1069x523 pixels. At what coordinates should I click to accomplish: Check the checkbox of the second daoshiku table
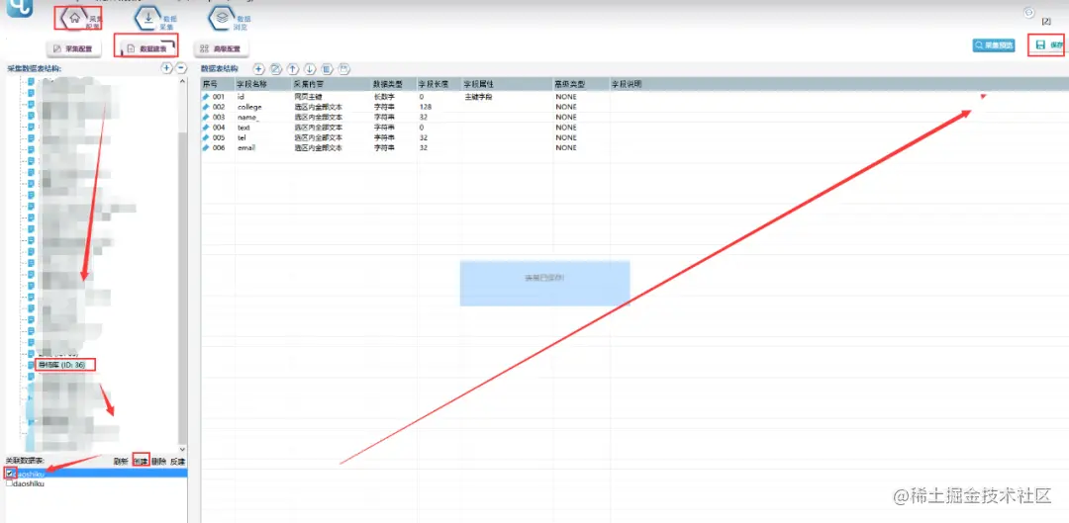tap(9, 482)
